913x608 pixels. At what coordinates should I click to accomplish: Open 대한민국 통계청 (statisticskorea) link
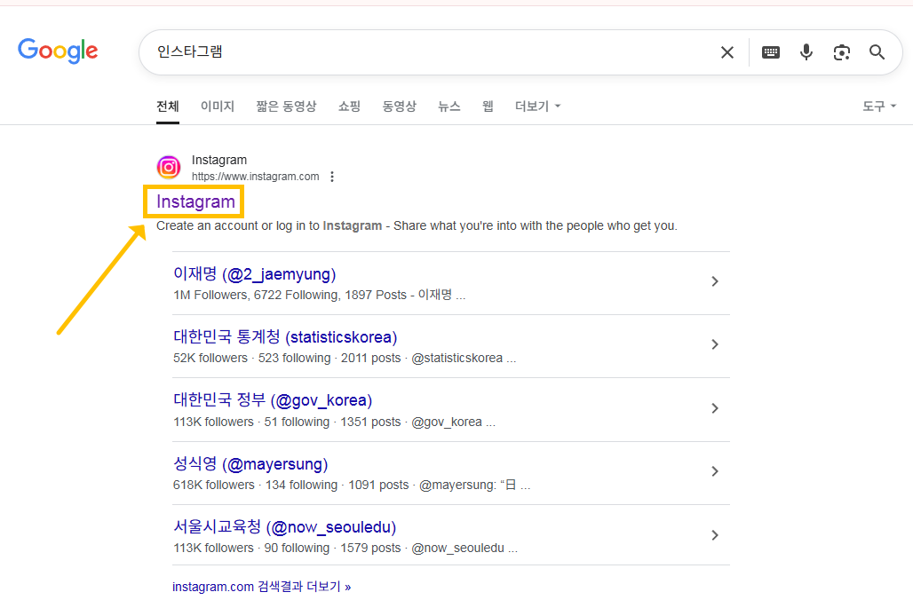point(285,337)
